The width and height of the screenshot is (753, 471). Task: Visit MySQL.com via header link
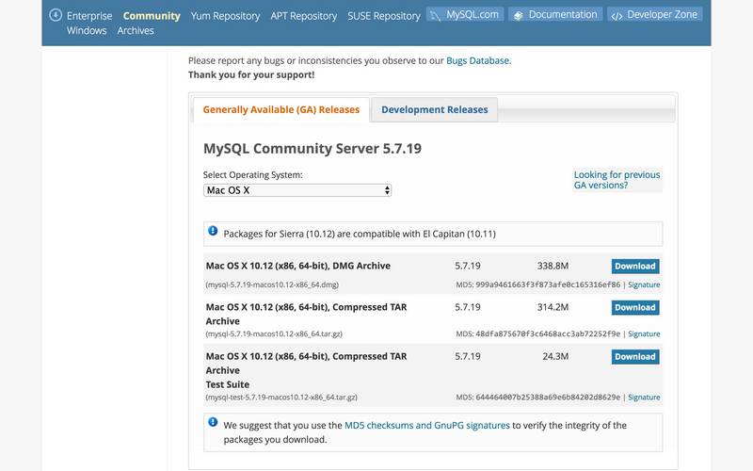point(465,14)
